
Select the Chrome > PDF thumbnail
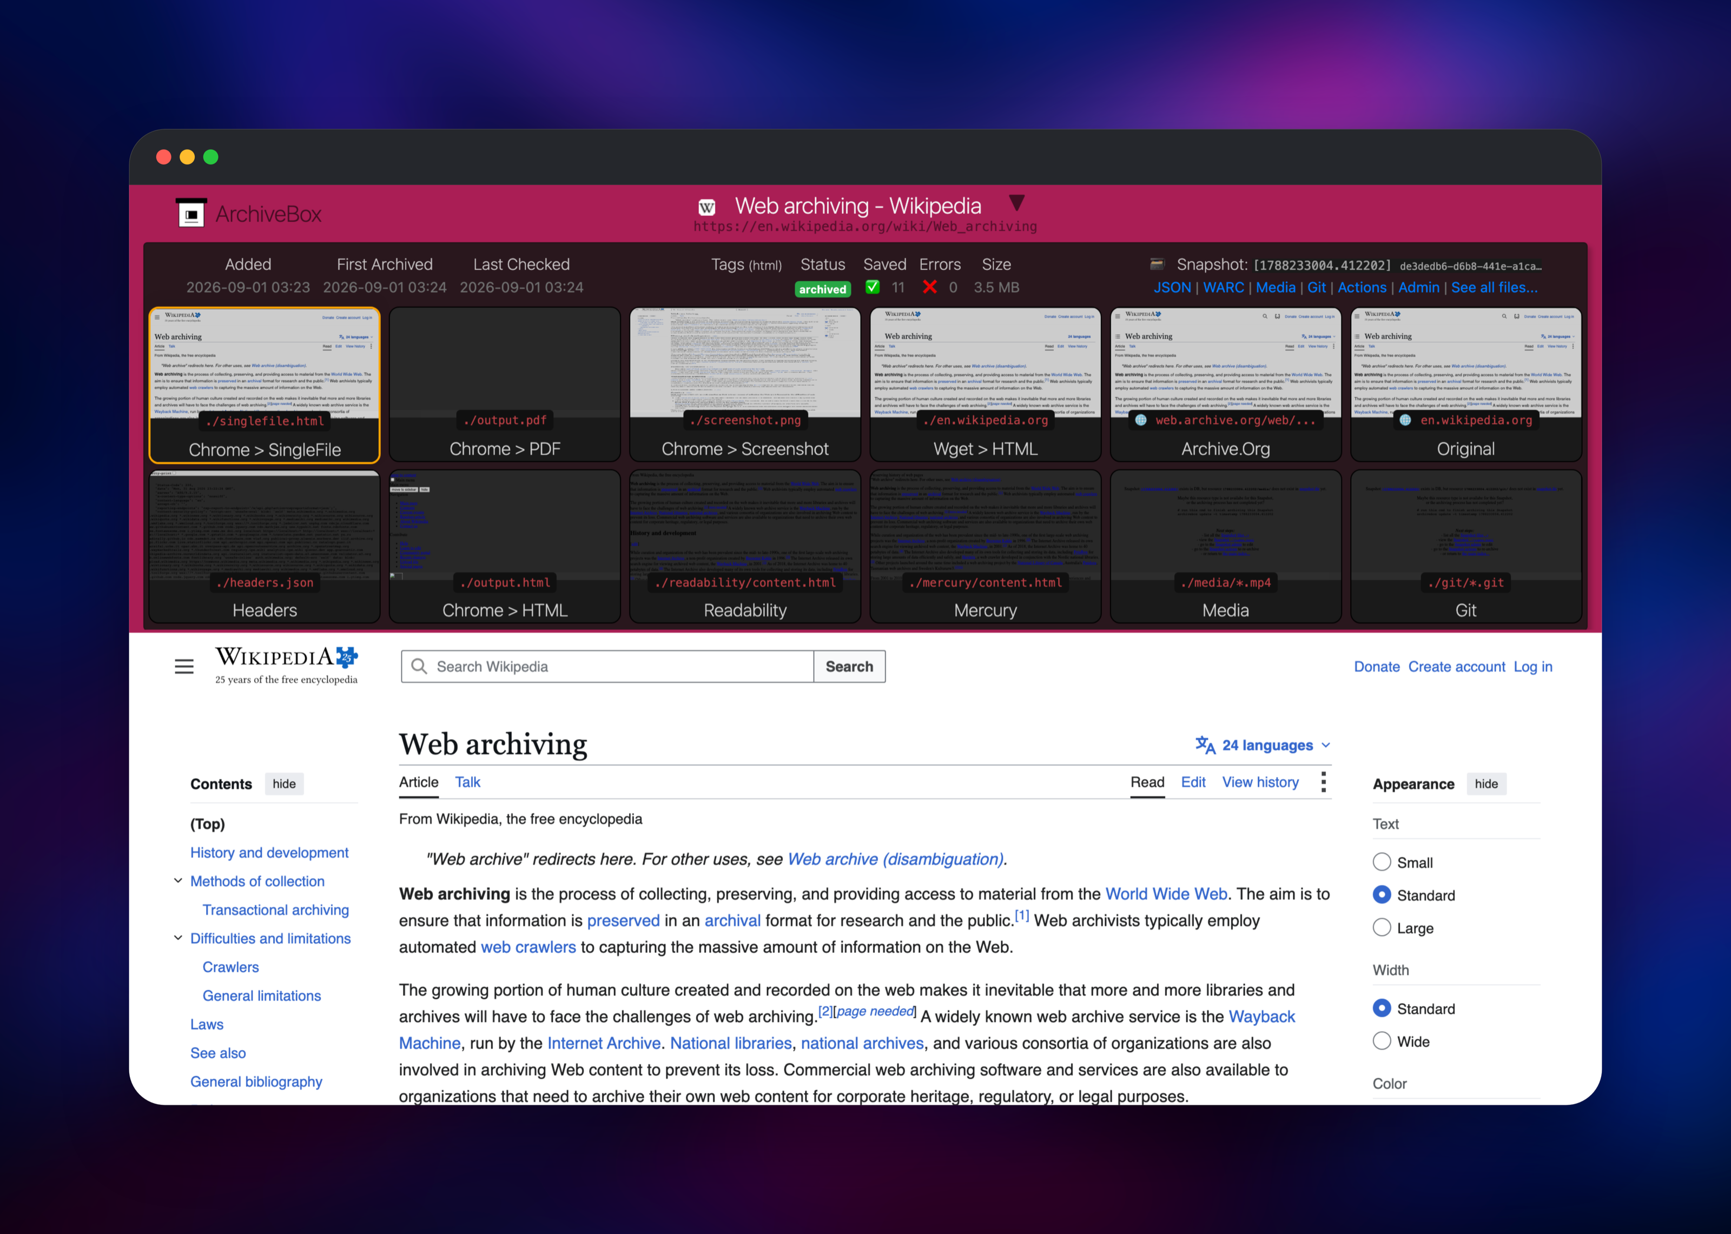tap(505, 385)
